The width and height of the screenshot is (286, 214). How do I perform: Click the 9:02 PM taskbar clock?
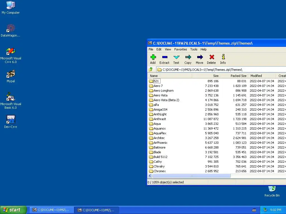(276, 210)
